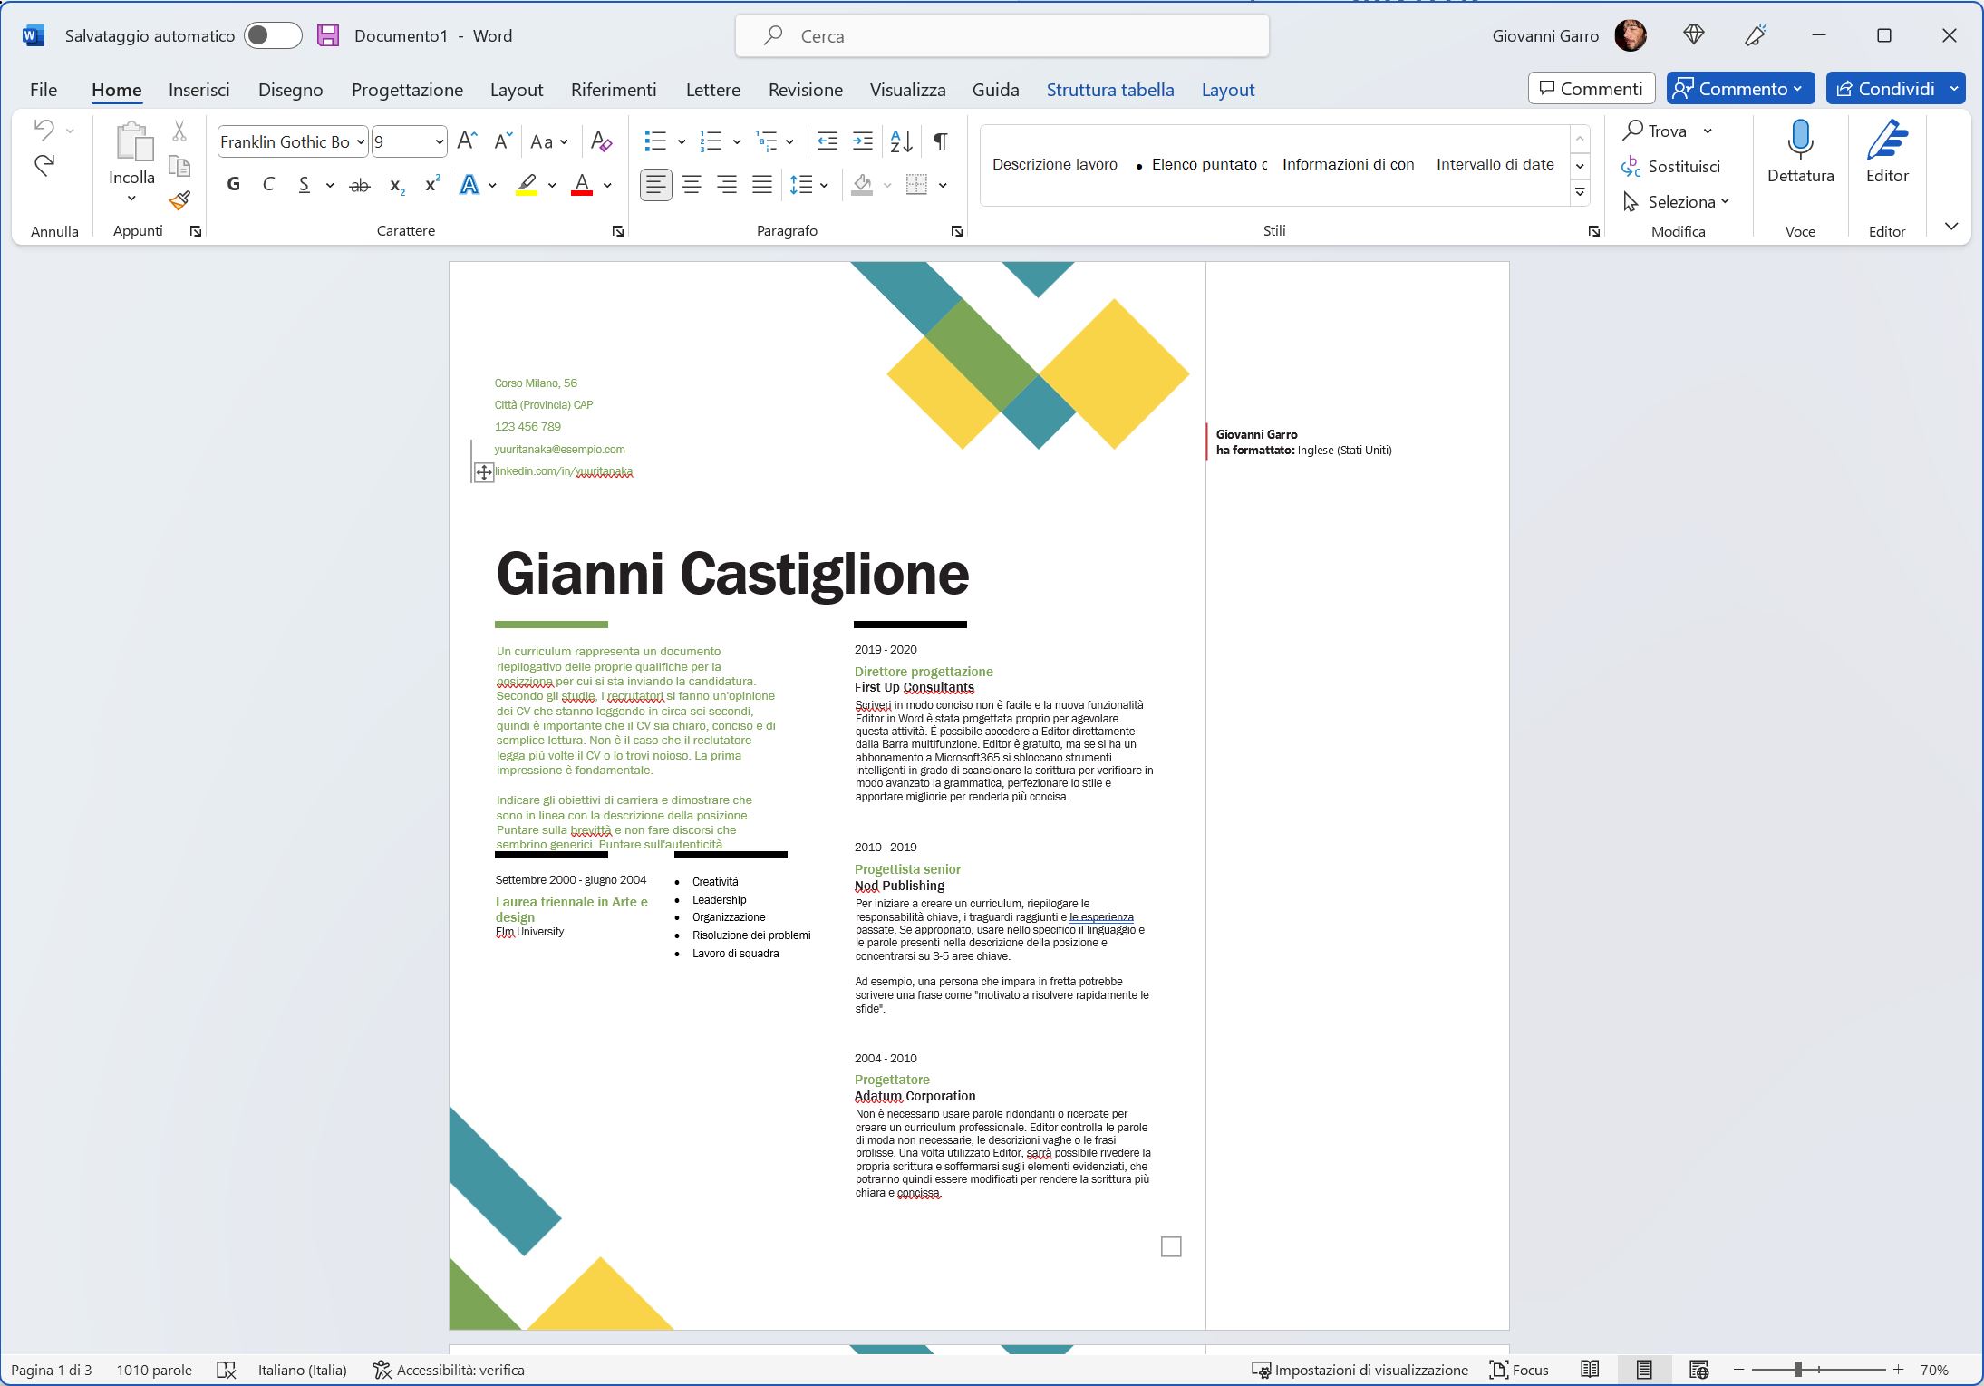The image size is (1984, 1386).
Task: Toggle Salvataggio automatico off
Action: (274, 35)
